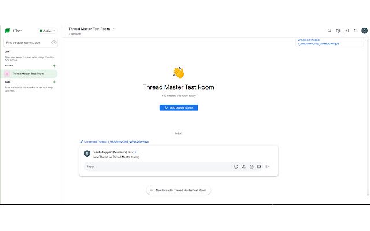Open the emoji picker in reply box
Screen dimensions: 370x231
tap(236, 166)
